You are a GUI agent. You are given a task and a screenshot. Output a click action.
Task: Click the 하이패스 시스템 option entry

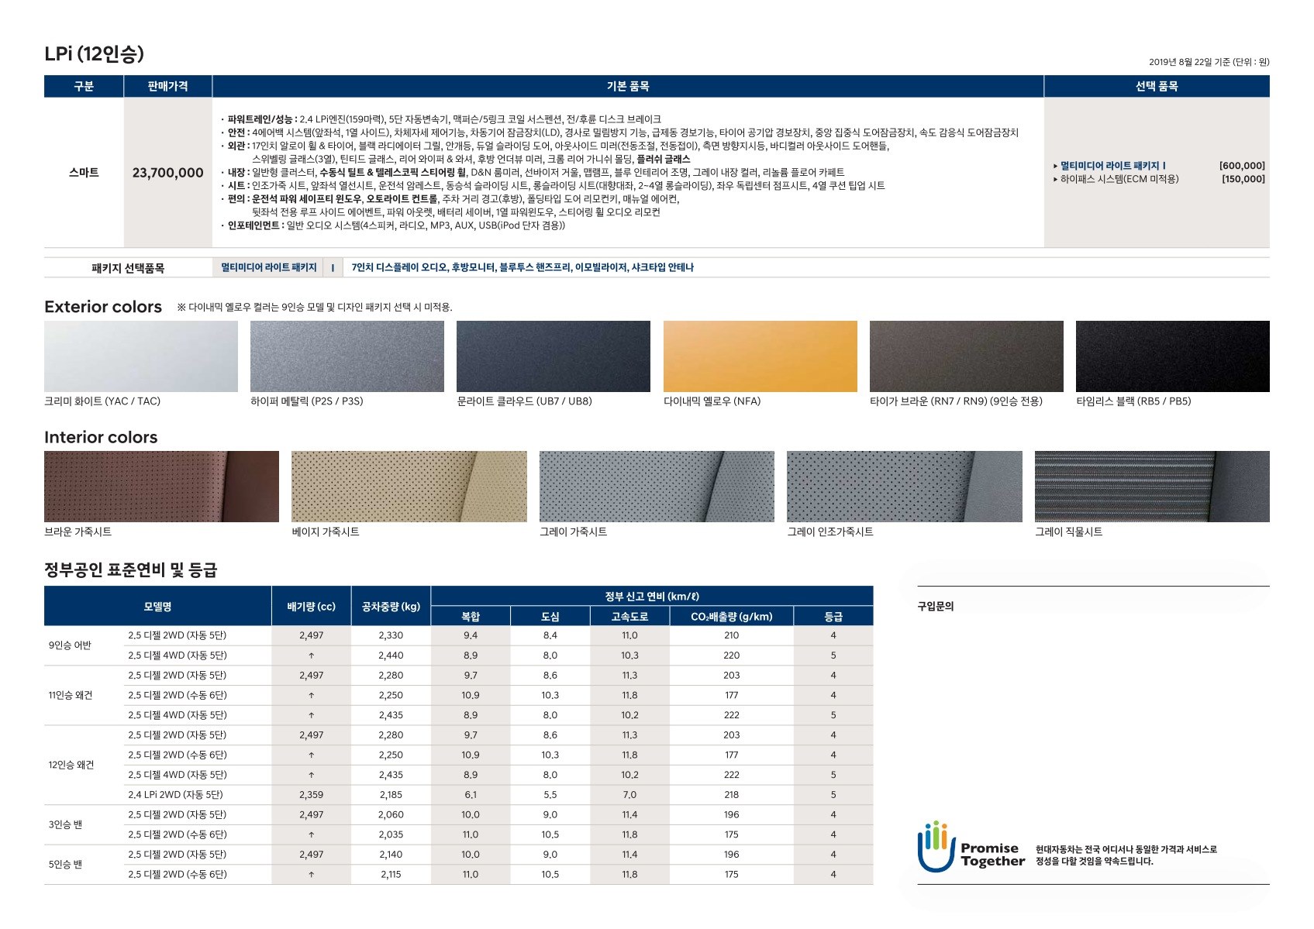pyautogui.click(x=1119, y=179)
